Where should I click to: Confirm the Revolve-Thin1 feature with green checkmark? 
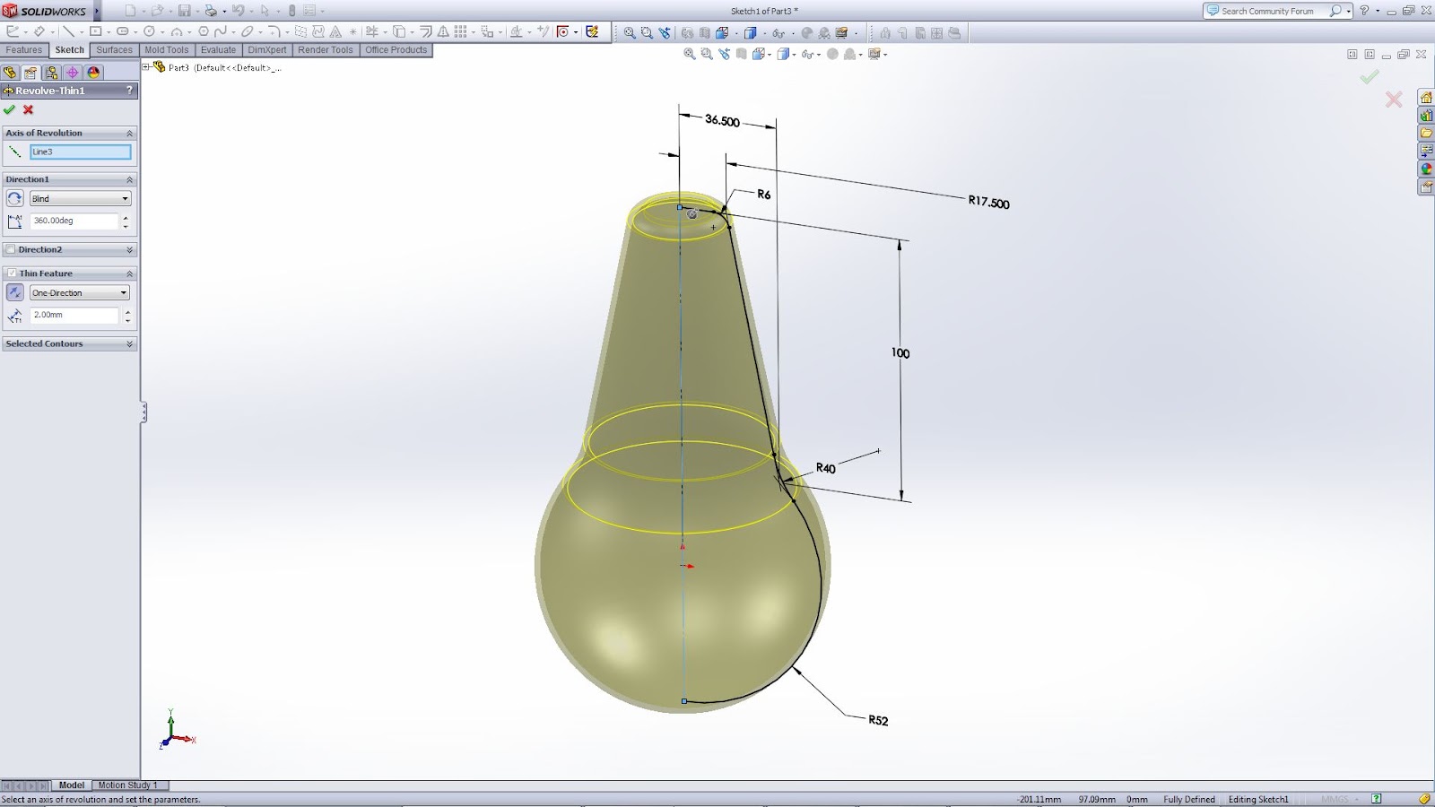pos(10,110)
